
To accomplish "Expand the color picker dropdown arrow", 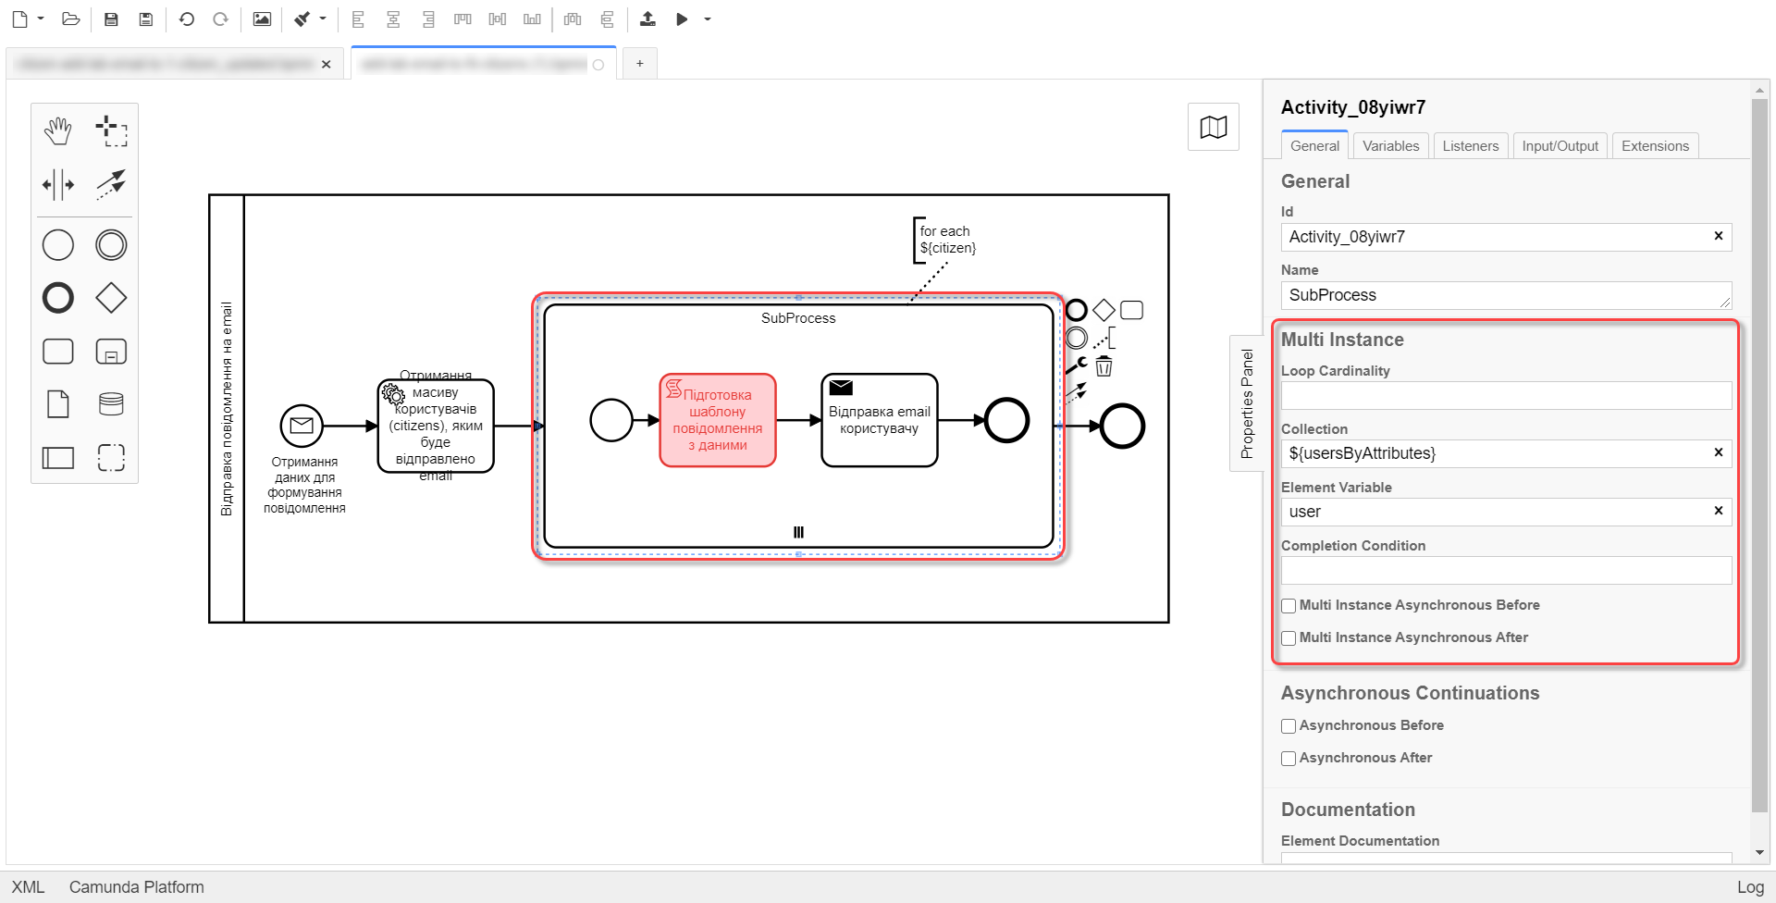I will pyautogui.click(x=323, y=19).
